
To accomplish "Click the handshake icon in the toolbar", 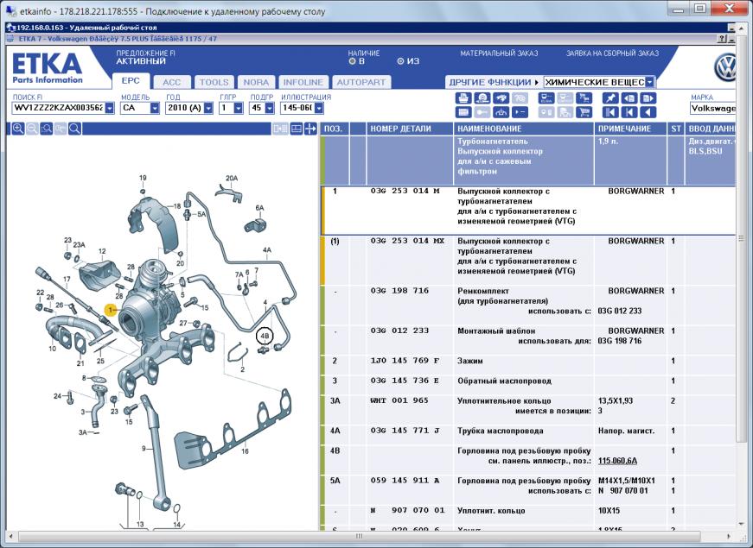I will click(x=501, y=98).
